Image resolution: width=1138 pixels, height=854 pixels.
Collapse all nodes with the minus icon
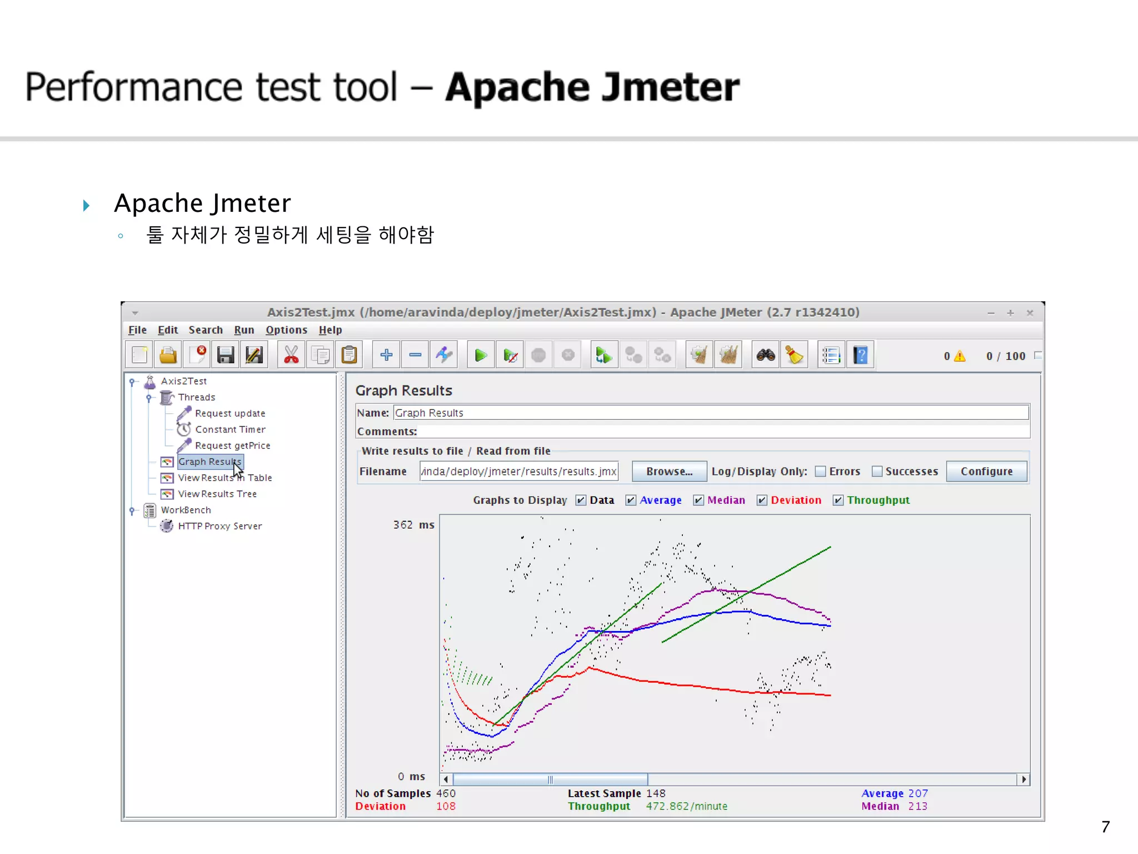tap(415, 355)
